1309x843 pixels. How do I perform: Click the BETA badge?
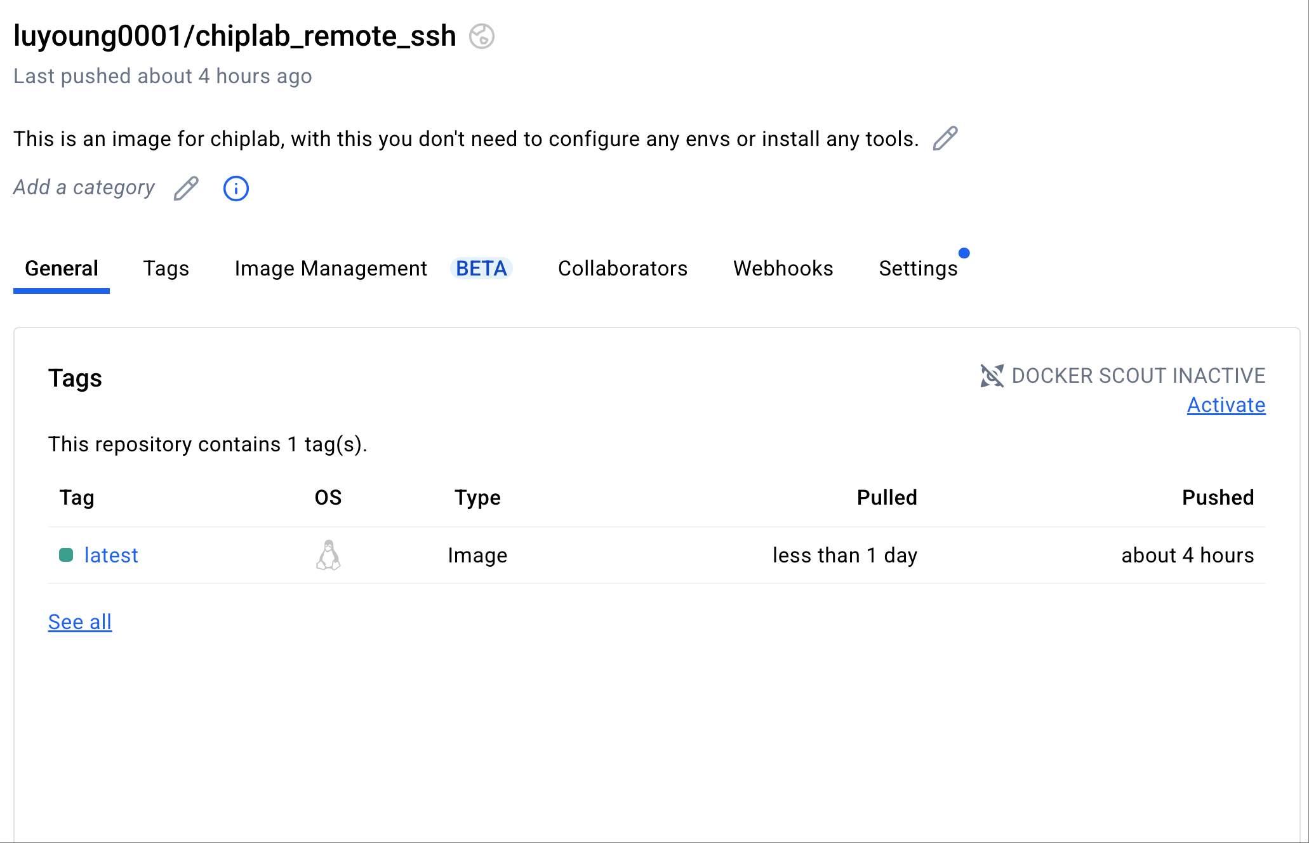[481, 269]
